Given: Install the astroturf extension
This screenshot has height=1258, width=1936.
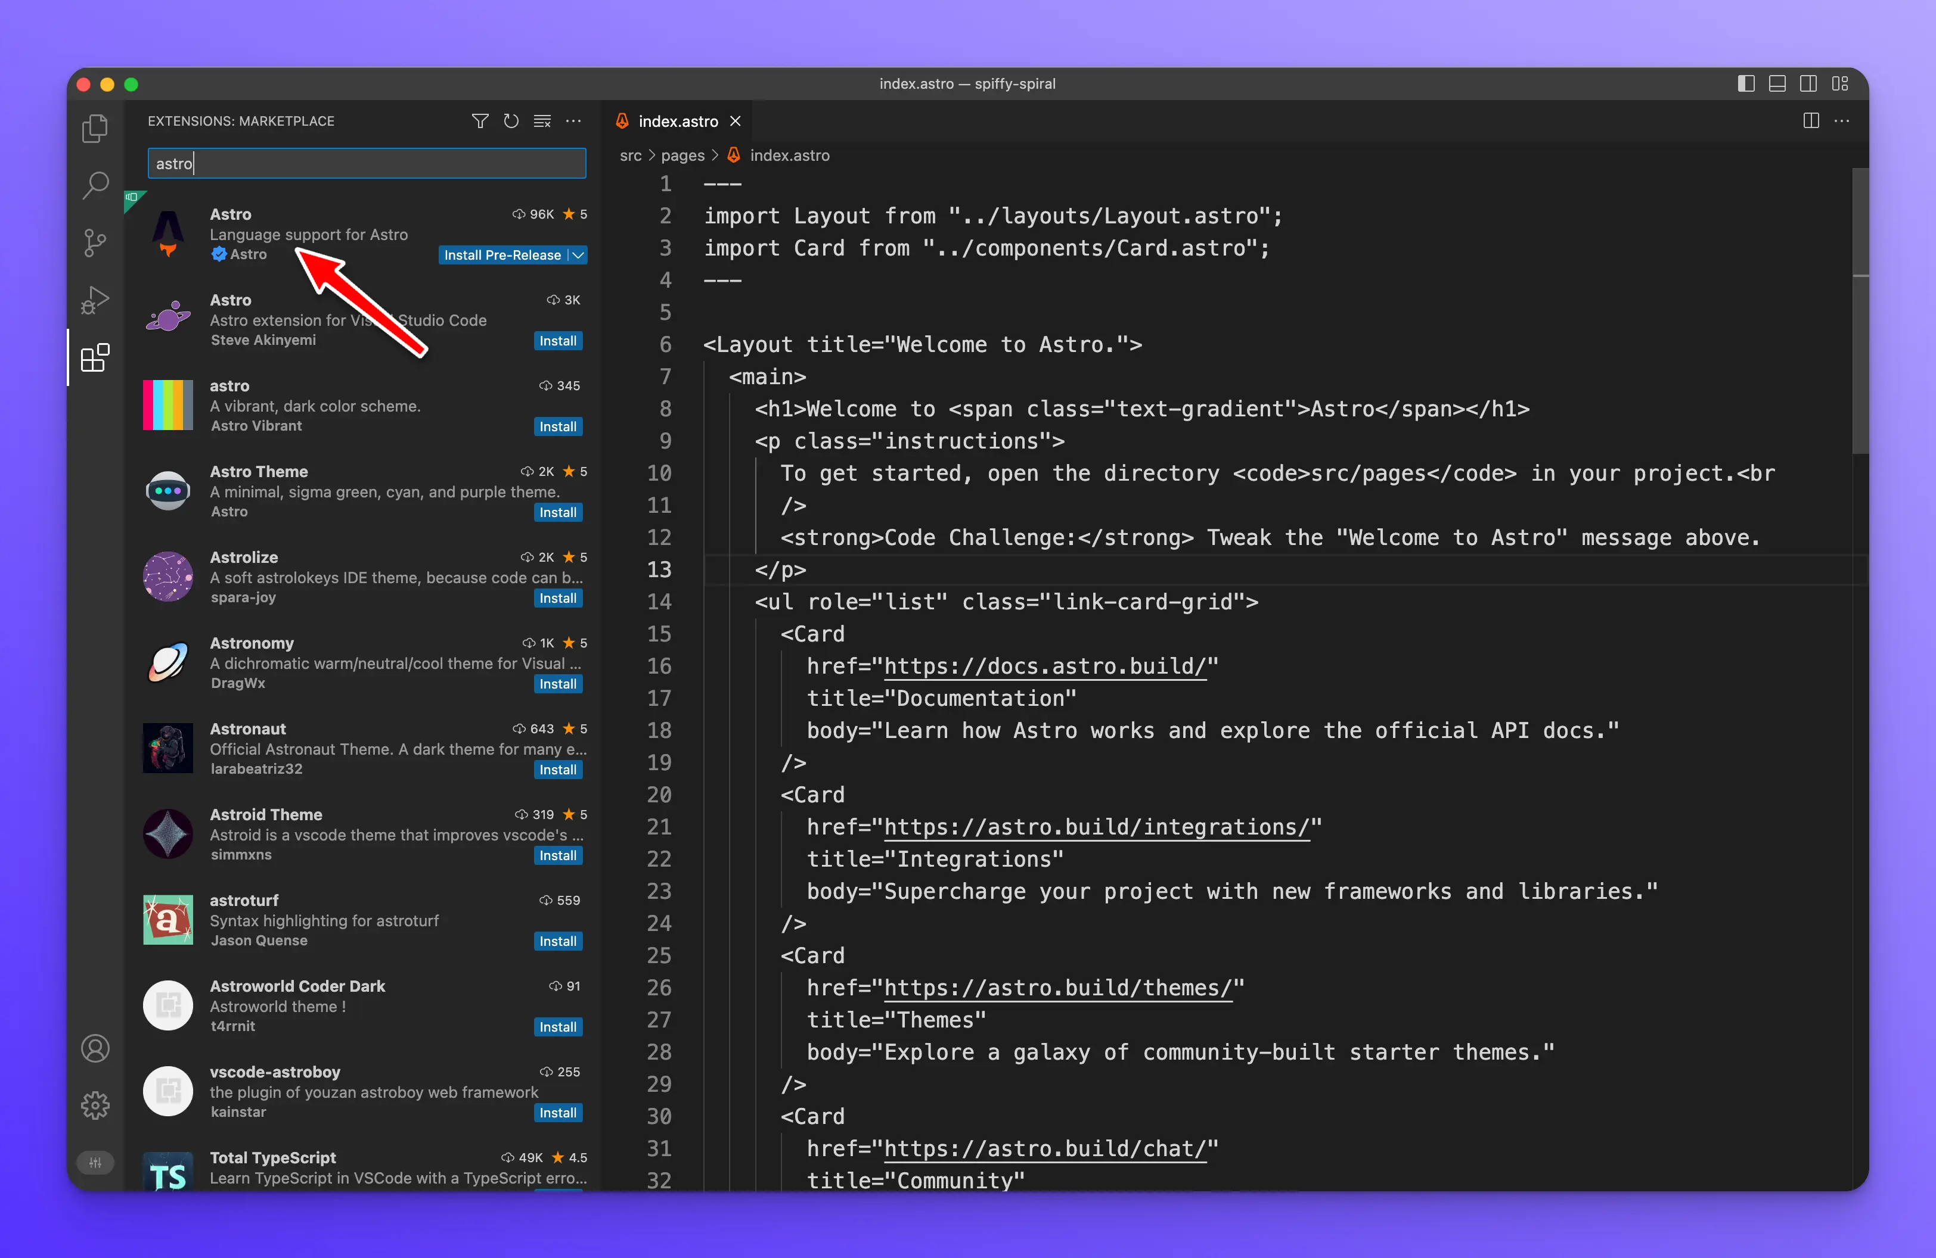Looking at the screenshot, I should 558,941.
